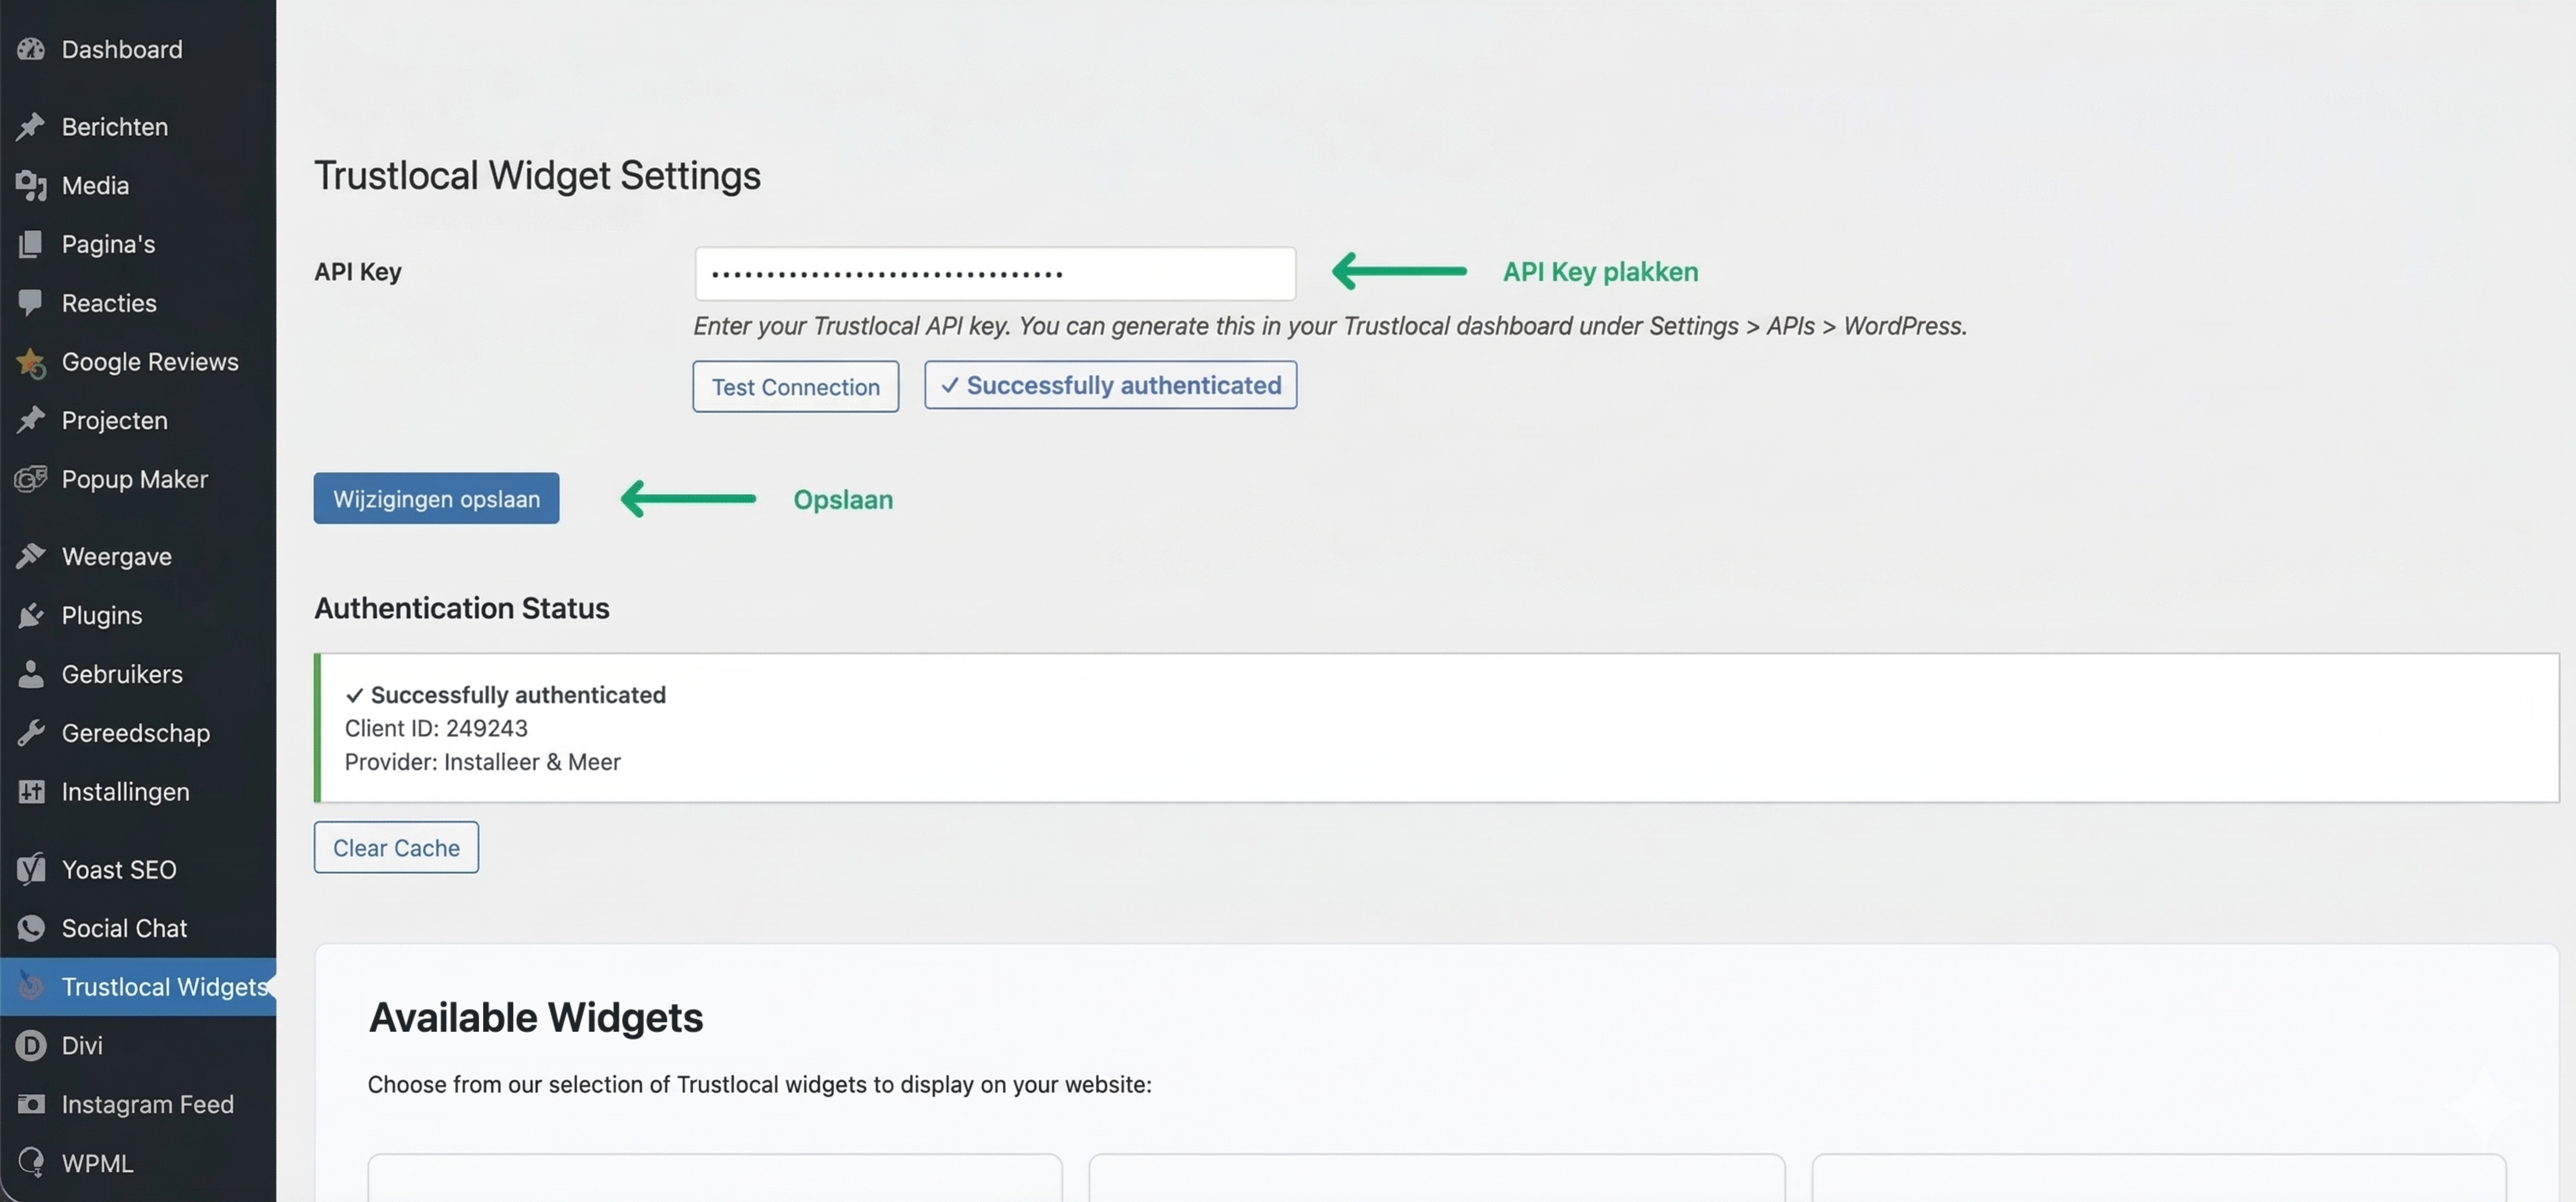Click the Social Chat phone icon

(x=31, y=928)
